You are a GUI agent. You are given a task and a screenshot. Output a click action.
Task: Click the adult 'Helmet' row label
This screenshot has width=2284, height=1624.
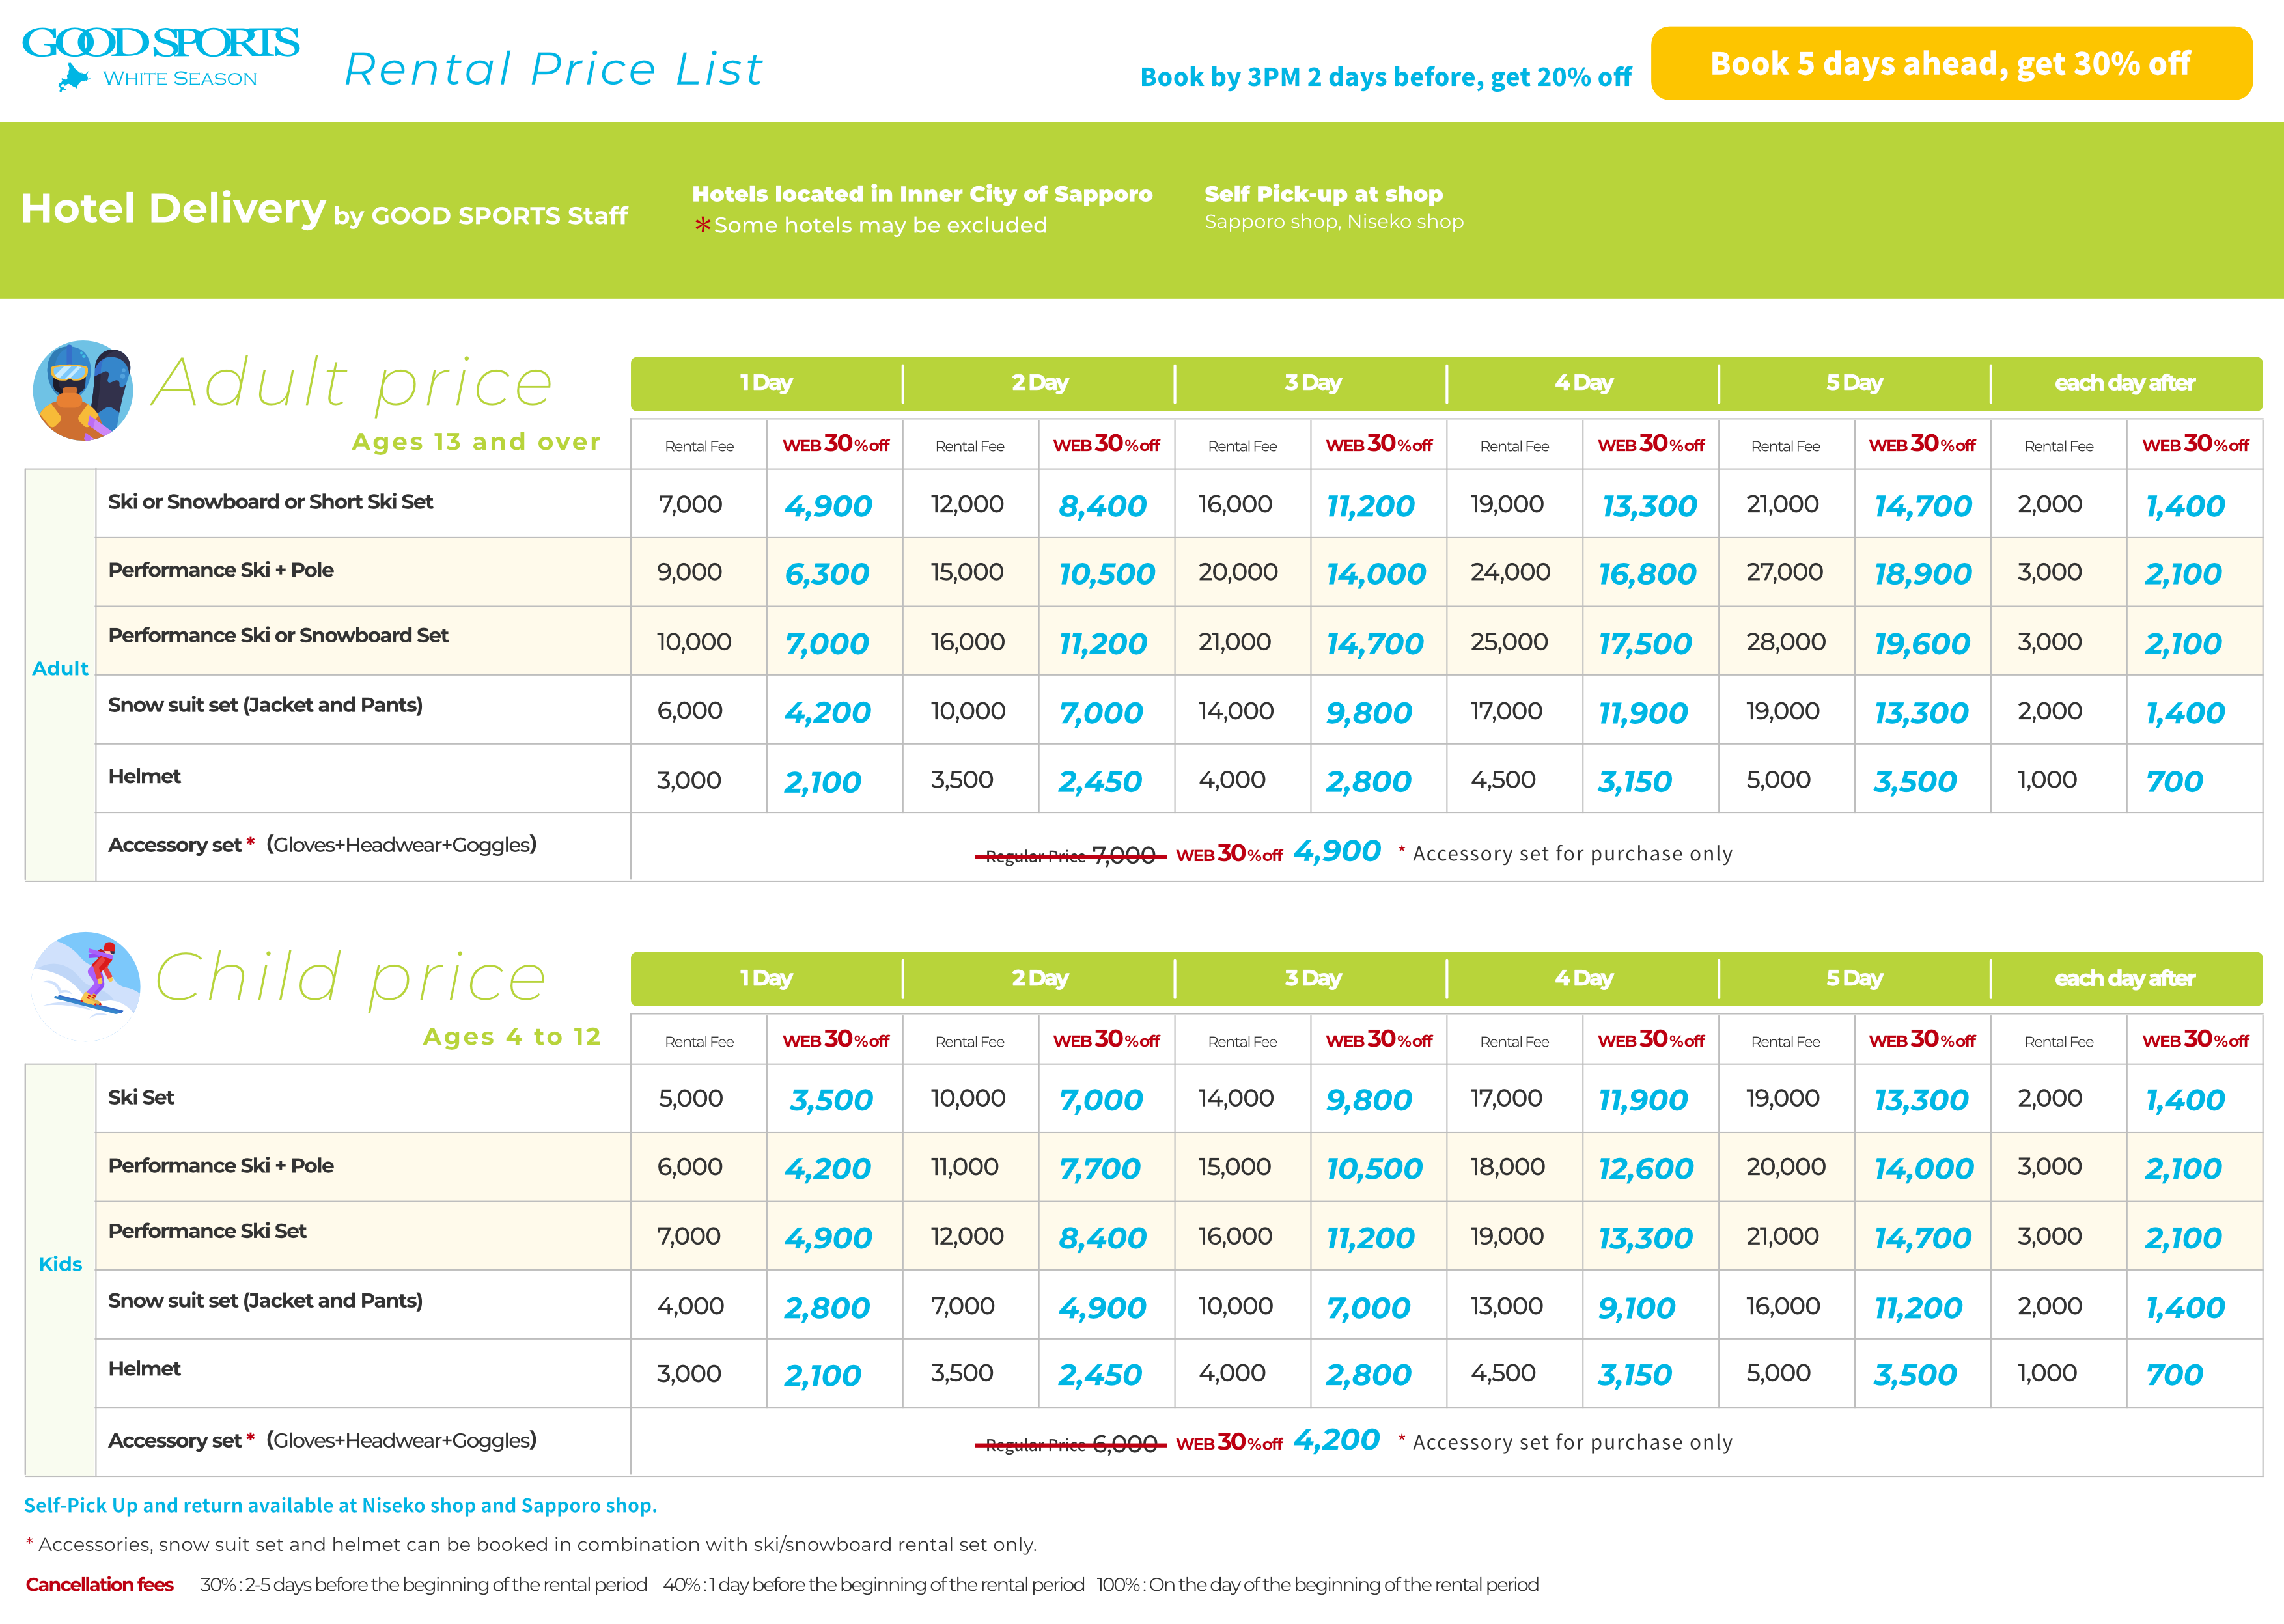[144, 776]
